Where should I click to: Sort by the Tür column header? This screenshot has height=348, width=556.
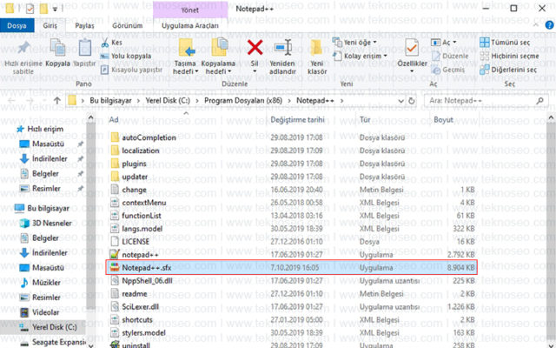point(365,120)
